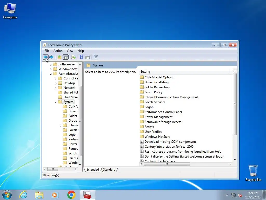The image size is (266, 200).
Task: Open Power Management folder in list
Action: point(156,117)
